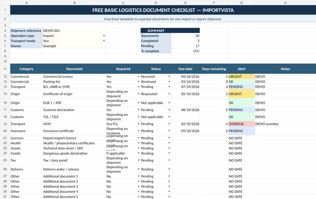
Task: Open Status dropdown for Insurance certificate row
Action: (169, 131)
